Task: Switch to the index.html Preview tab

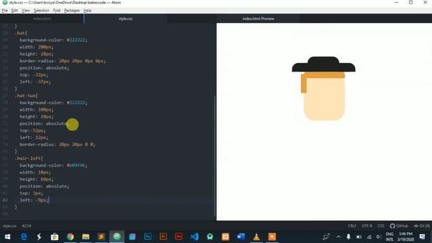Action: coord(258,19)
